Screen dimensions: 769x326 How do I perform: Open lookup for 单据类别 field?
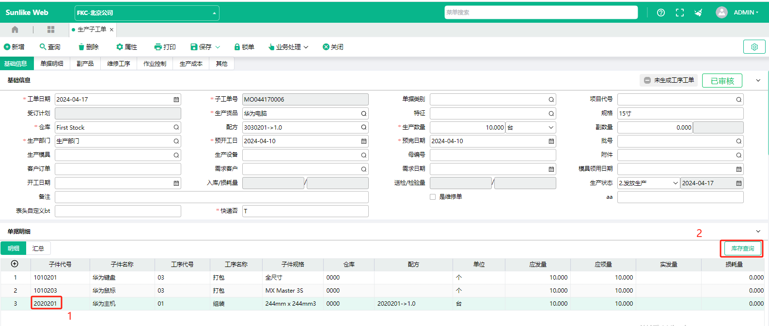pyautogui.click(x=551, y=100)
